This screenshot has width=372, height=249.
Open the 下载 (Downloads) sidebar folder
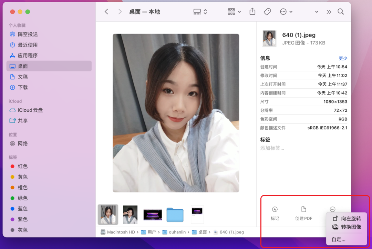(23, 87)
